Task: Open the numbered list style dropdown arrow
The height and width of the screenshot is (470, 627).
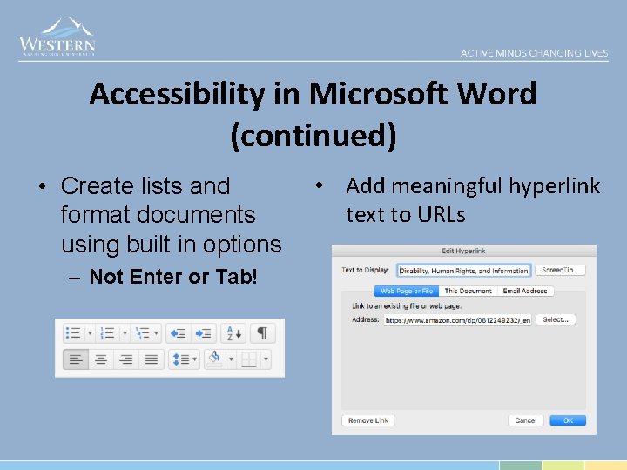Action: click(x=125, y=333)
